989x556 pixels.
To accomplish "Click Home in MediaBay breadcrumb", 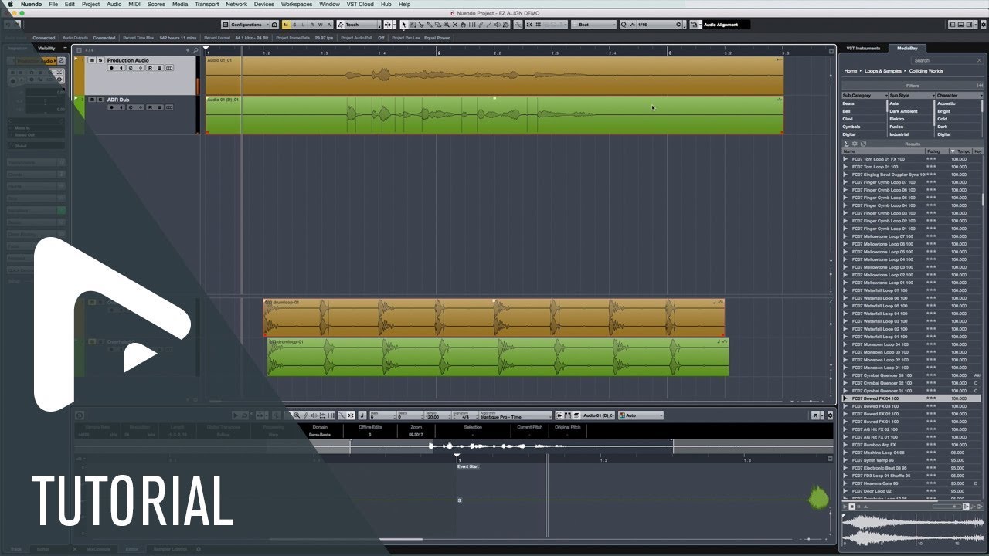I will pos(850,71).
